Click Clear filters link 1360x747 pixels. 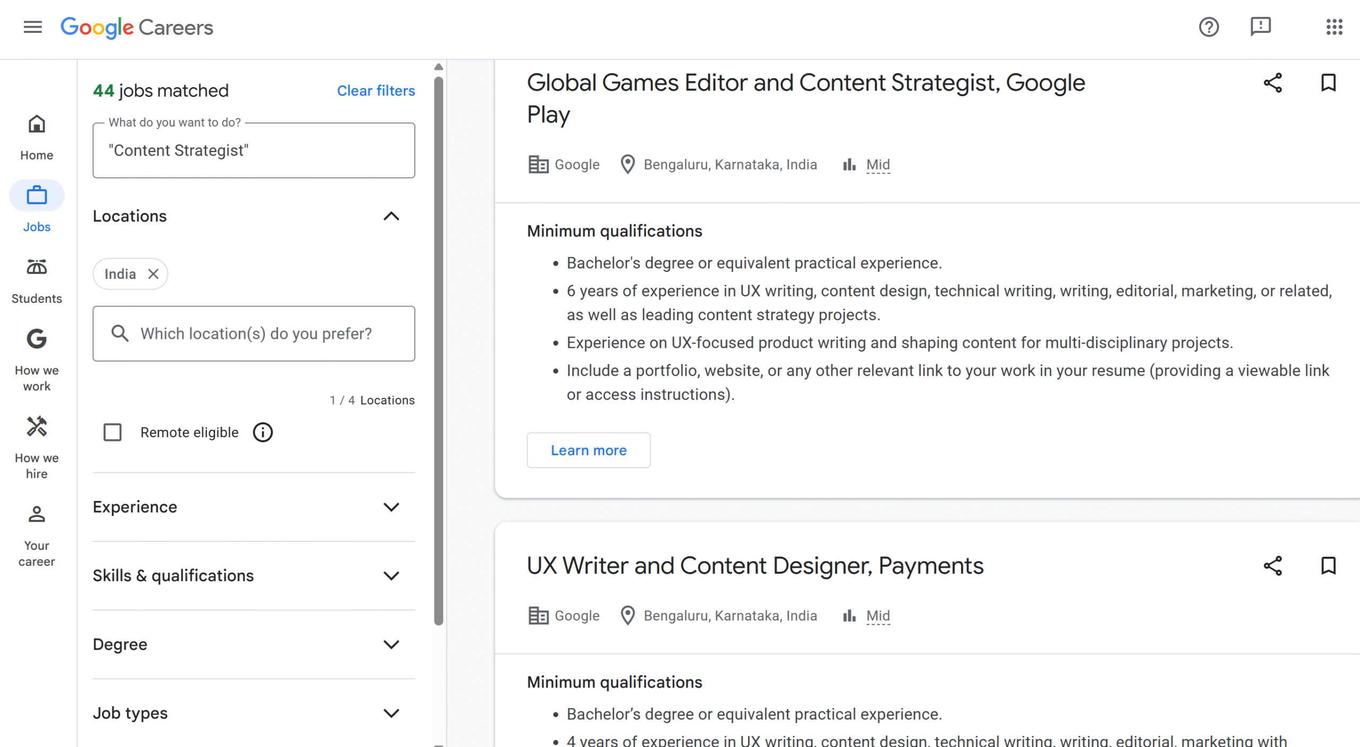pyautogui.click(x=376, y=91)
